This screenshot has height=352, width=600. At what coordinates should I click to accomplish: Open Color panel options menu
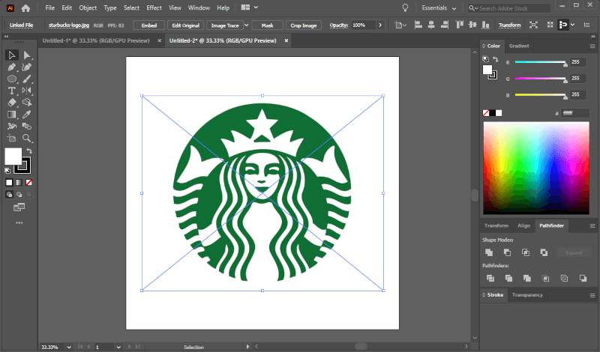point(592,46)
